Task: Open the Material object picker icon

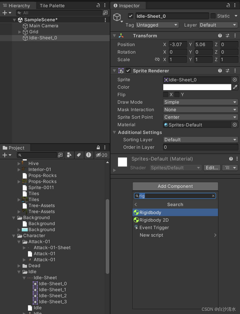Action: click(234, 125)
